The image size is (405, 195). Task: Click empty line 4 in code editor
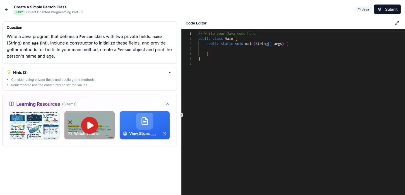pyautogui.click(x=251, y=49)
